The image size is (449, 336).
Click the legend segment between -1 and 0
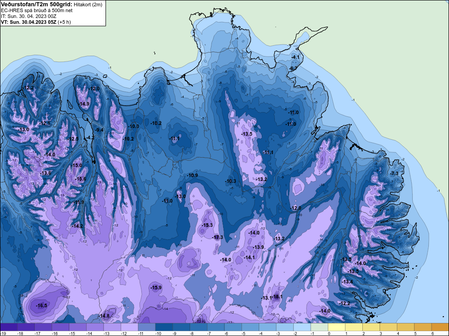tap(319, 327)
